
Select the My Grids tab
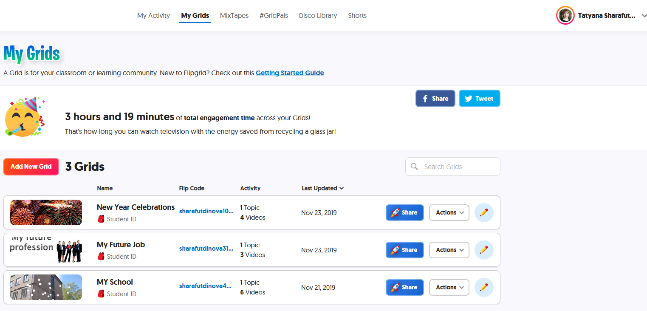[x=195, y=16]
